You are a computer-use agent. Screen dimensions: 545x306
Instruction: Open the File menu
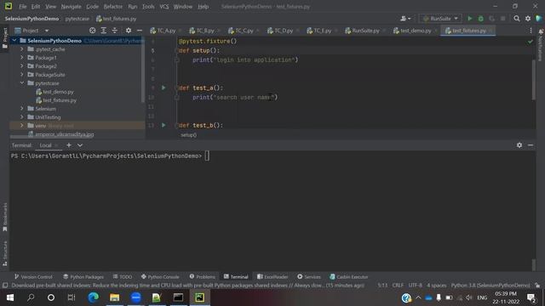click(x=23, y=6)
